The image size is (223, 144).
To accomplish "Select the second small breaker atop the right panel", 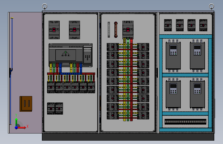I will [180, 25].
